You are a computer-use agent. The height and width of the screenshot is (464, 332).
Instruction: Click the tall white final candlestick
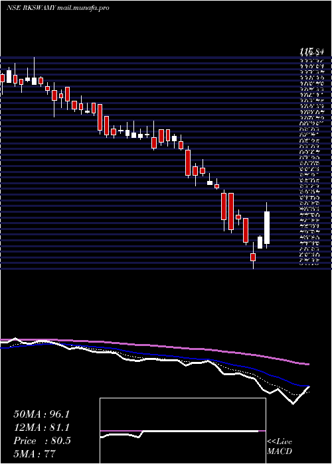[x=267, y=227]
